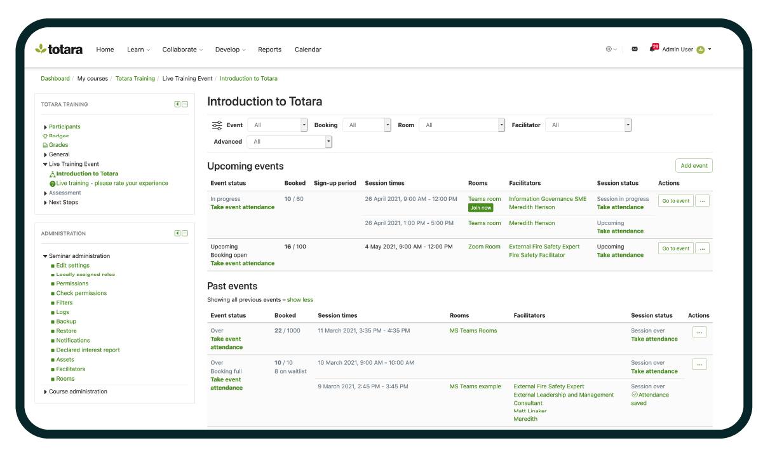
Task: Open ellipsis actions for 11 March past event
Action: click(x=699, y=332)
